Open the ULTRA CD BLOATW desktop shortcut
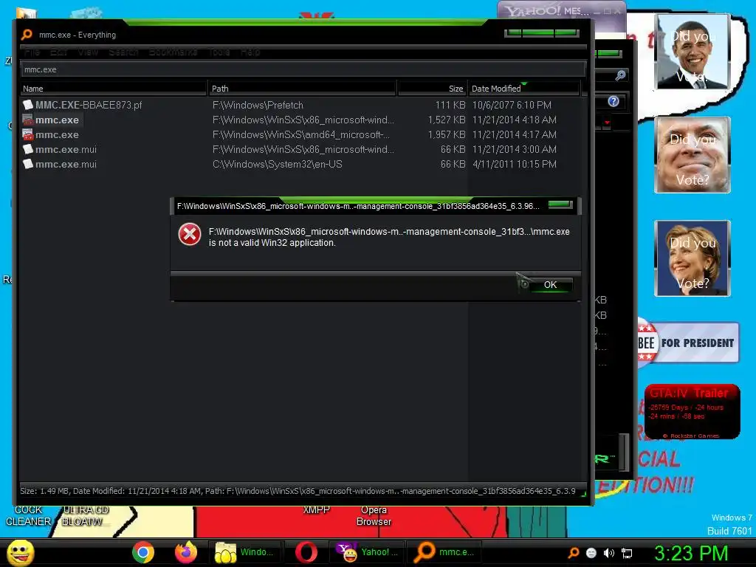This screenshot has height=567, width=756. tap(85, 515)
